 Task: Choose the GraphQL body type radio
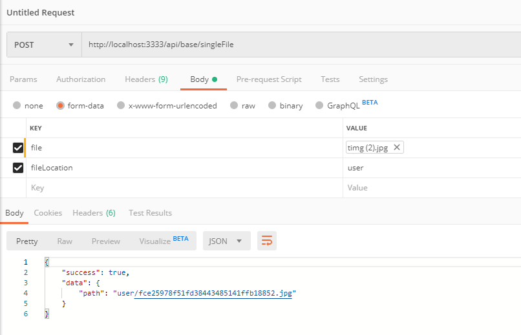click(x=319, y=105)
